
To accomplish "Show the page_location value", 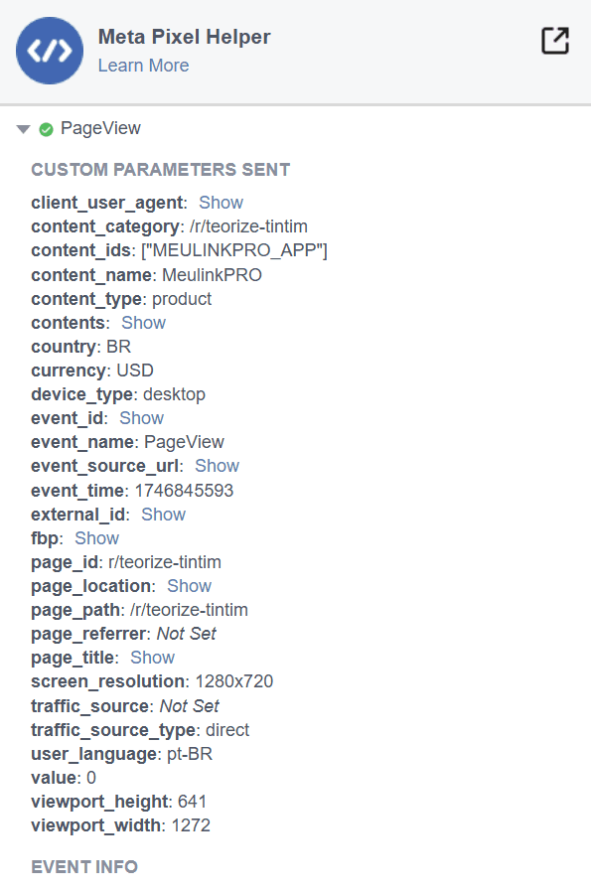I will tap(189, 586).
